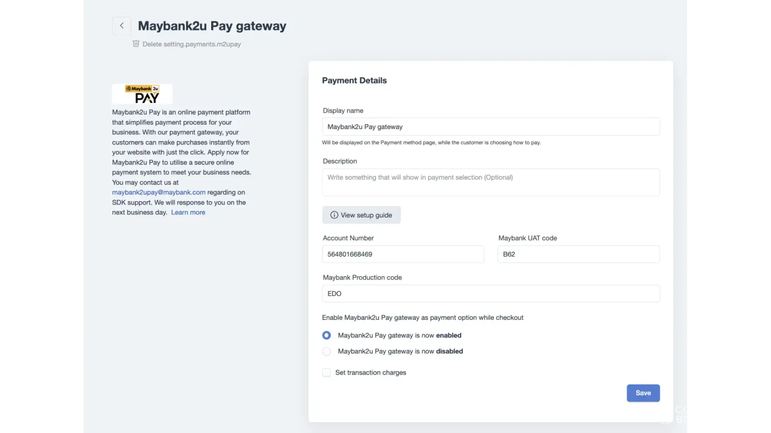Image resolution: width=771 pixels, height=433 pixels.
Task: Click the Display name helper text
Action: tap(431, 142)
